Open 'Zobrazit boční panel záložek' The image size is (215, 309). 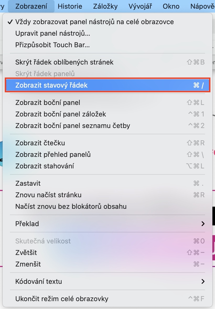click(x=61, y=114)
